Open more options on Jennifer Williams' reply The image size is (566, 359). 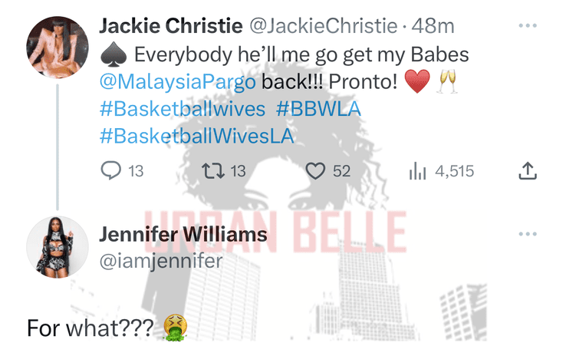[528, 234]
